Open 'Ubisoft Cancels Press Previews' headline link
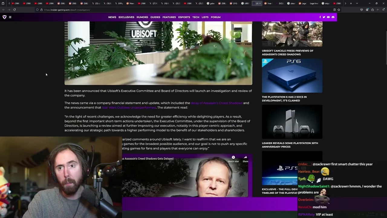 (288, 53)
